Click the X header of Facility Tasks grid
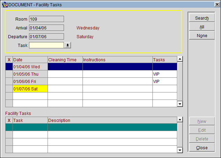Screen dimensions: 221x158 [x=9, y=120]
